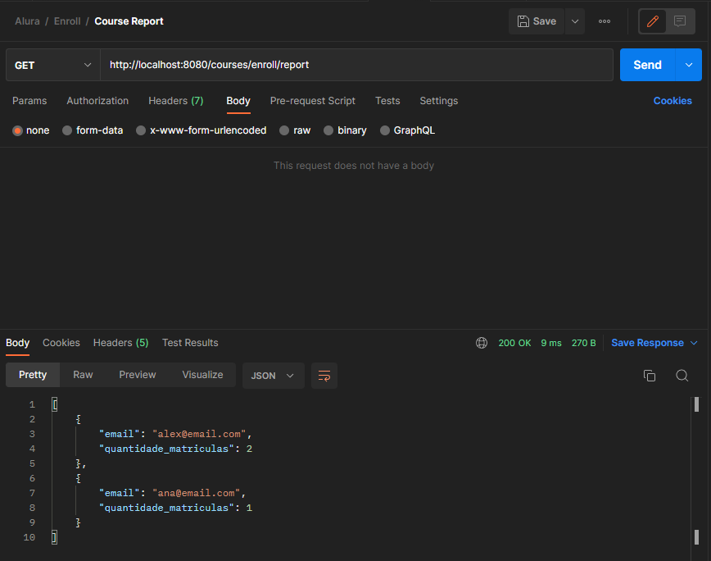Click the network globe icon
711x561 pixels.
pyautogui.click(x=482, y=343)
